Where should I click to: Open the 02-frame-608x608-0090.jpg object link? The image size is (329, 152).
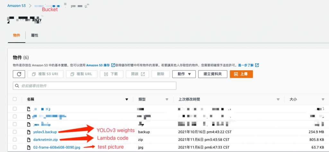coord(57,147)
